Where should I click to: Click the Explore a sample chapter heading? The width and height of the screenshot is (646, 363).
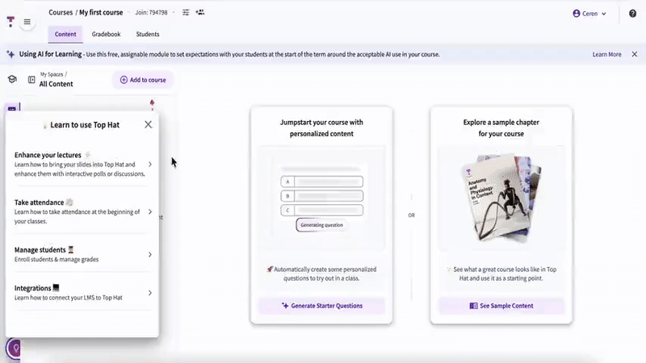pyautogui.click(x=501, y=128)
